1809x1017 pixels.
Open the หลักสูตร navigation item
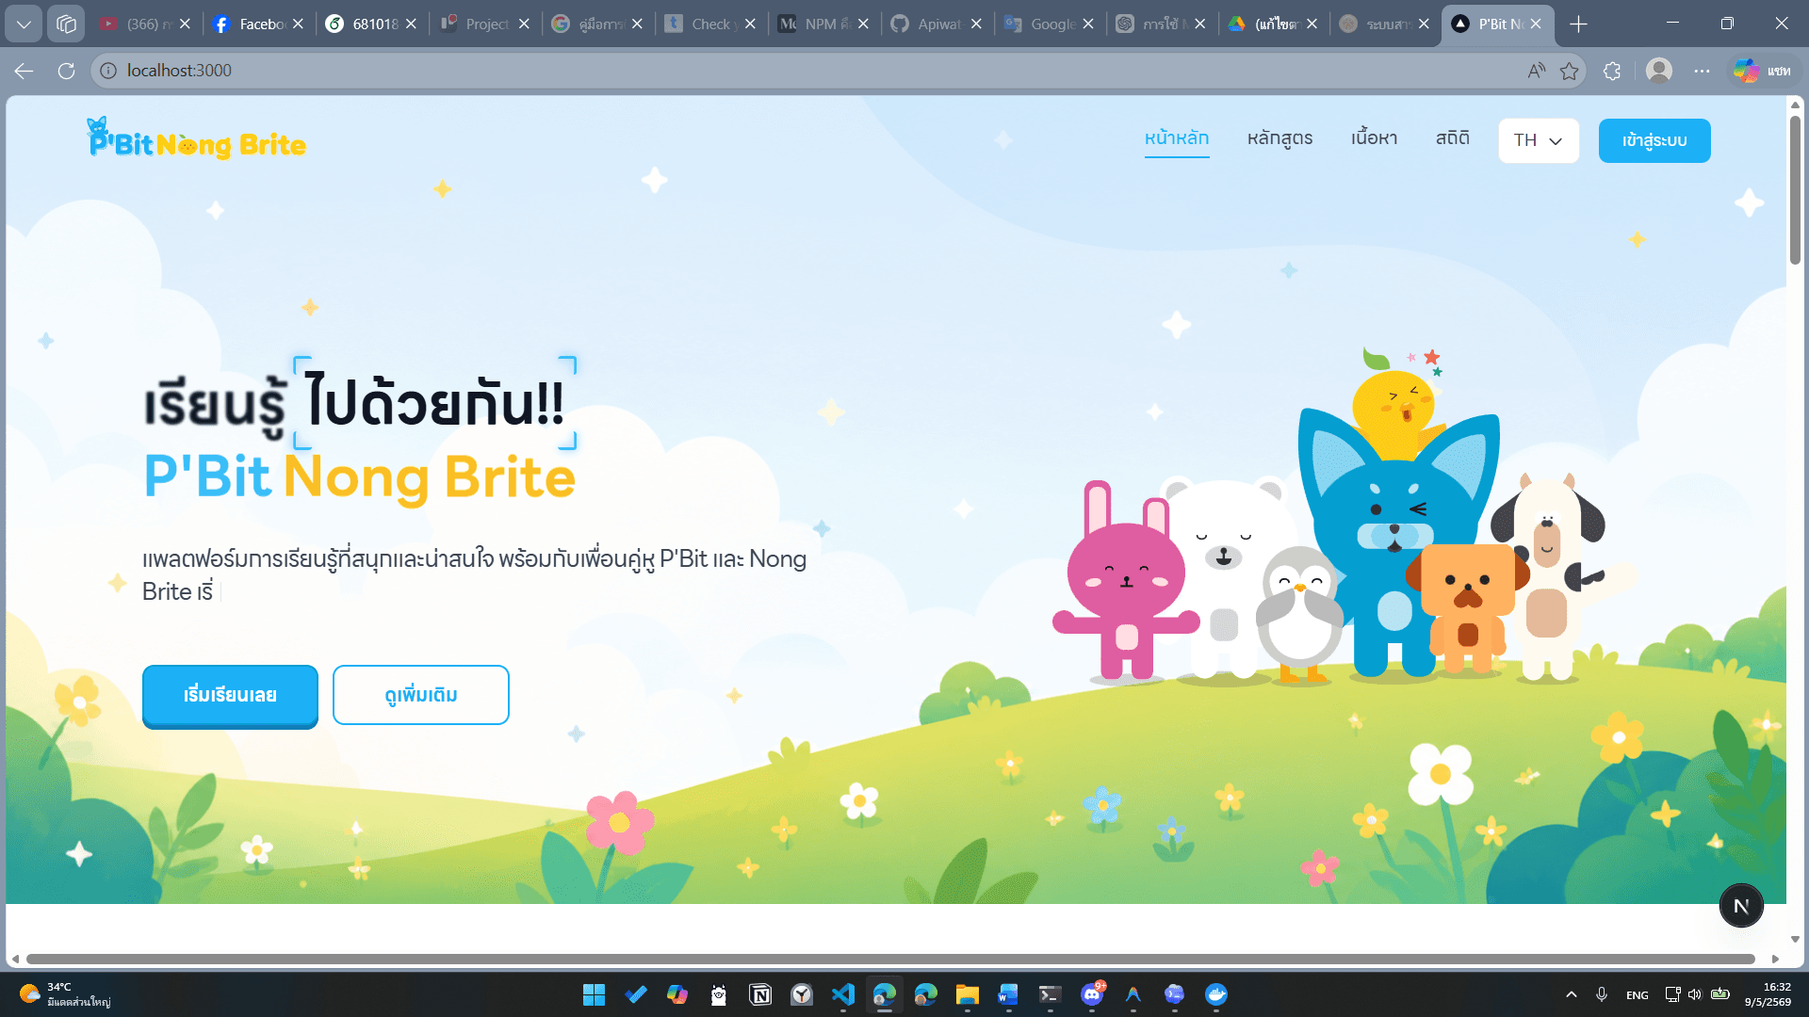coord(1279,138)
